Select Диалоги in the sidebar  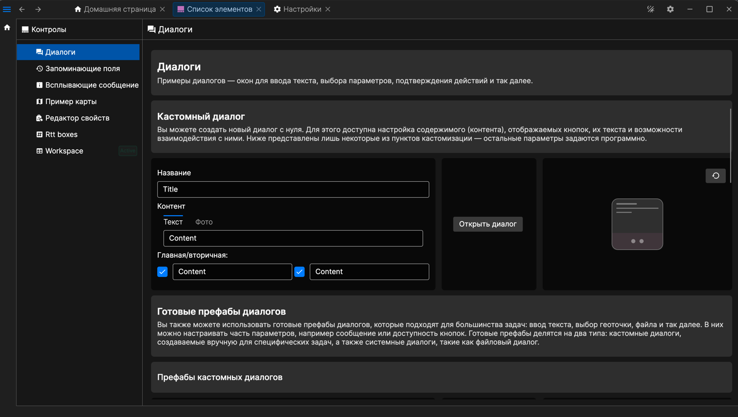[78, 52]
